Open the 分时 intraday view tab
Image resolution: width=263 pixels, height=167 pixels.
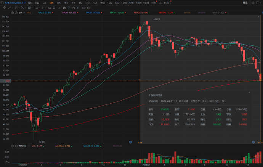click(x=30, y=3)
